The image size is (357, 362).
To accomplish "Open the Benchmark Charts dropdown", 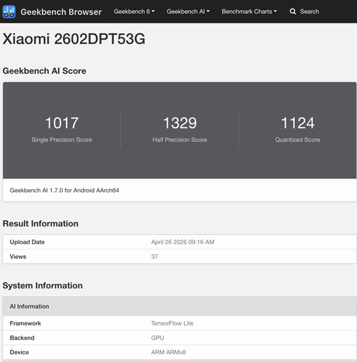I will point(249,12).
